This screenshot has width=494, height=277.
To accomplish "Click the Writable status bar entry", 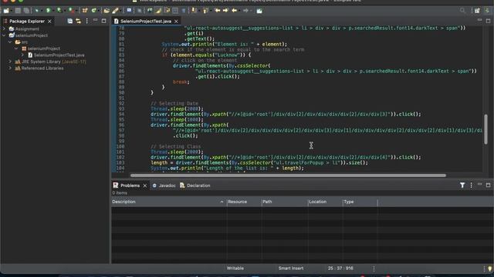I will (235, 269).
